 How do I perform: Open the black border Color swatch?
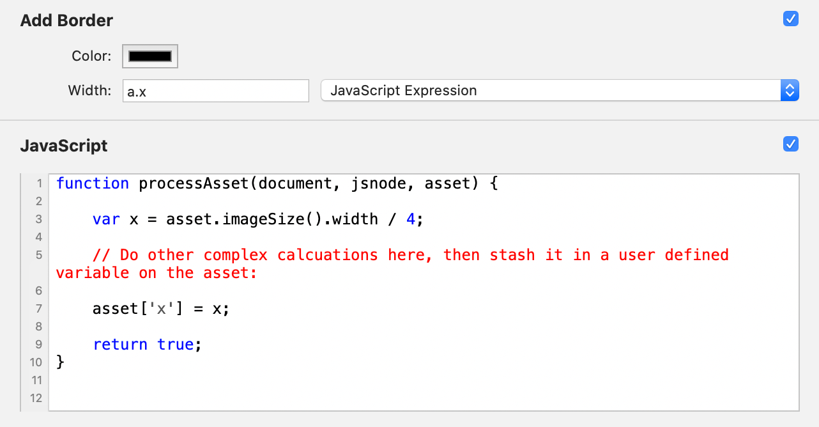[x=150, y=56]
